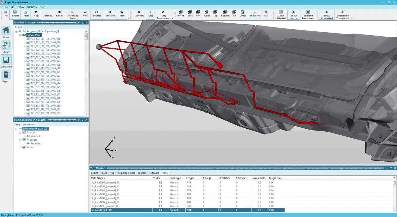Open the Gray Transparent dropdown arrow
This screenshot has width=397, height=217.
pos(172,19)
